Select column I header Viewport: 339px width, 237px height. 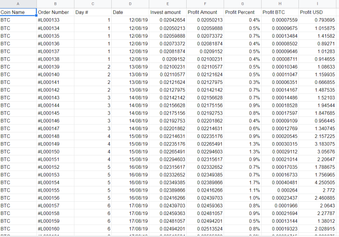[x=318, y=4]
